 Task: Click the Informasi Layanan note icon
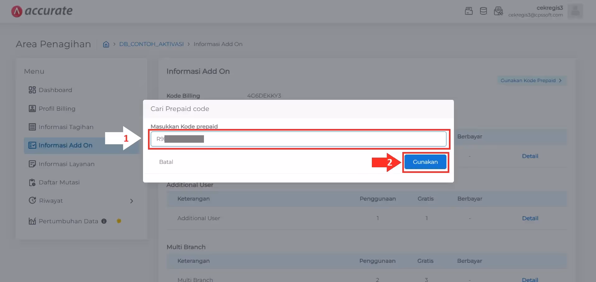32,164
